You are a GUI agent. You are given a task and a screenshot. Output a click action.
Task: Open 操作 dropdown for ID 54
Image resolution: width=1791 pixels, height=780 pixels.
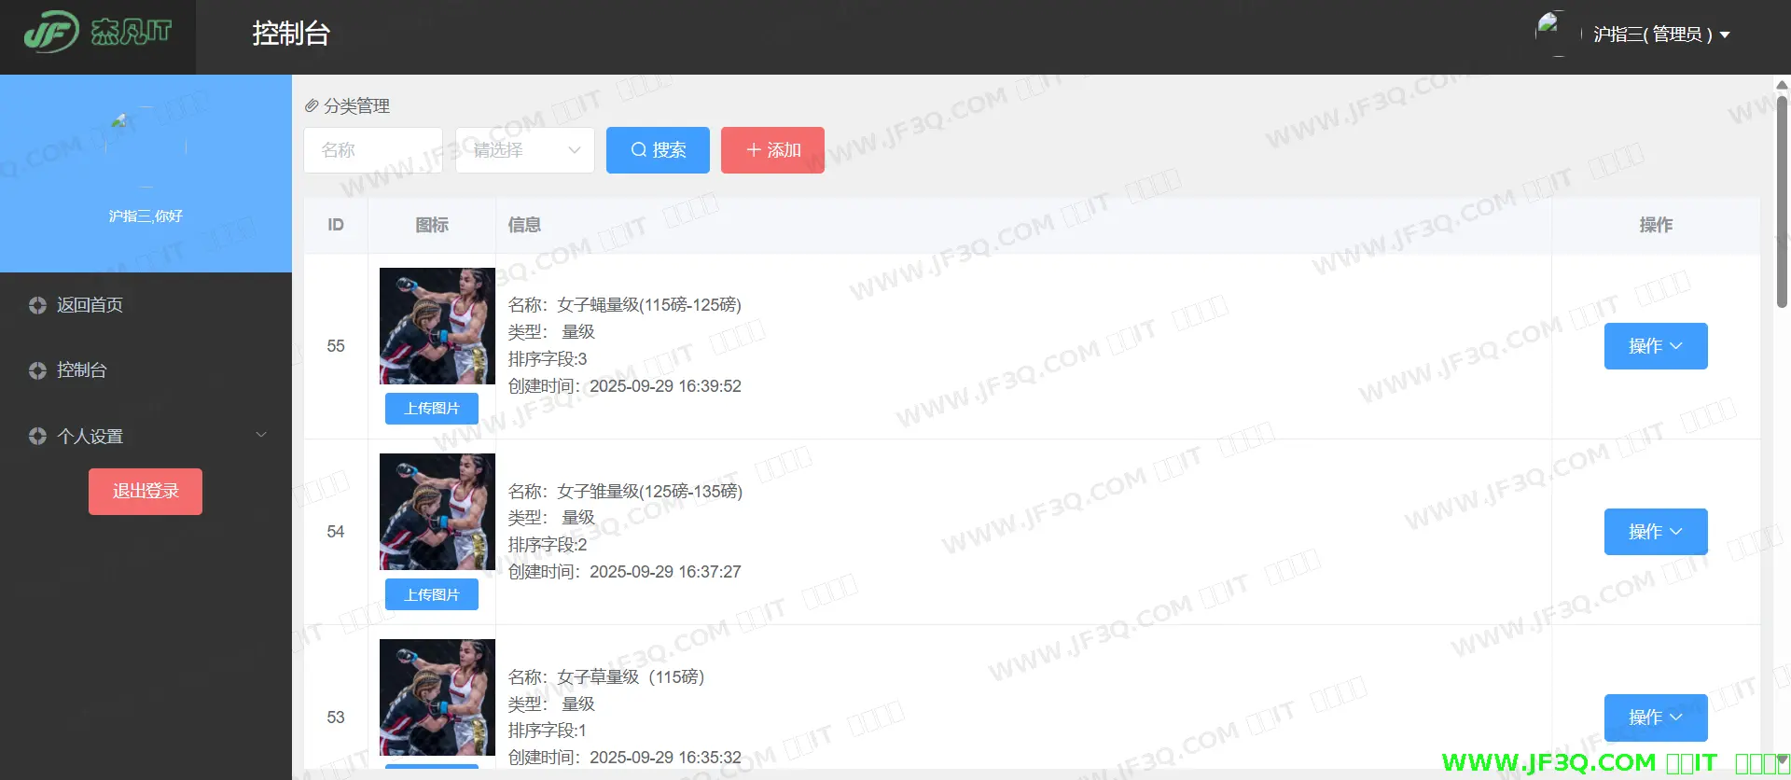point(1655,532)
